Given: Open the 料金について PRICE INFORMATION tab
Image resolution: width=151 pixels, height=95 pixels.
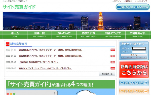Looking at the screenshot, I should (113, 35).
